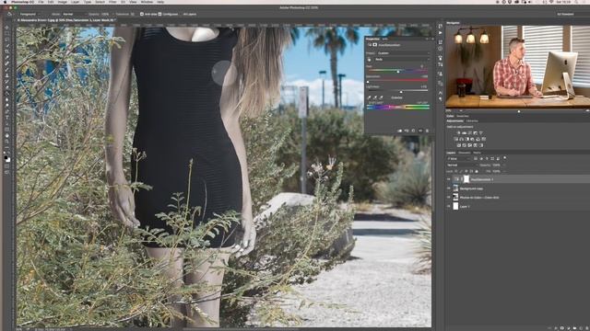
Task: Adjust the Lightness slider handle
Action: (401, 92)
